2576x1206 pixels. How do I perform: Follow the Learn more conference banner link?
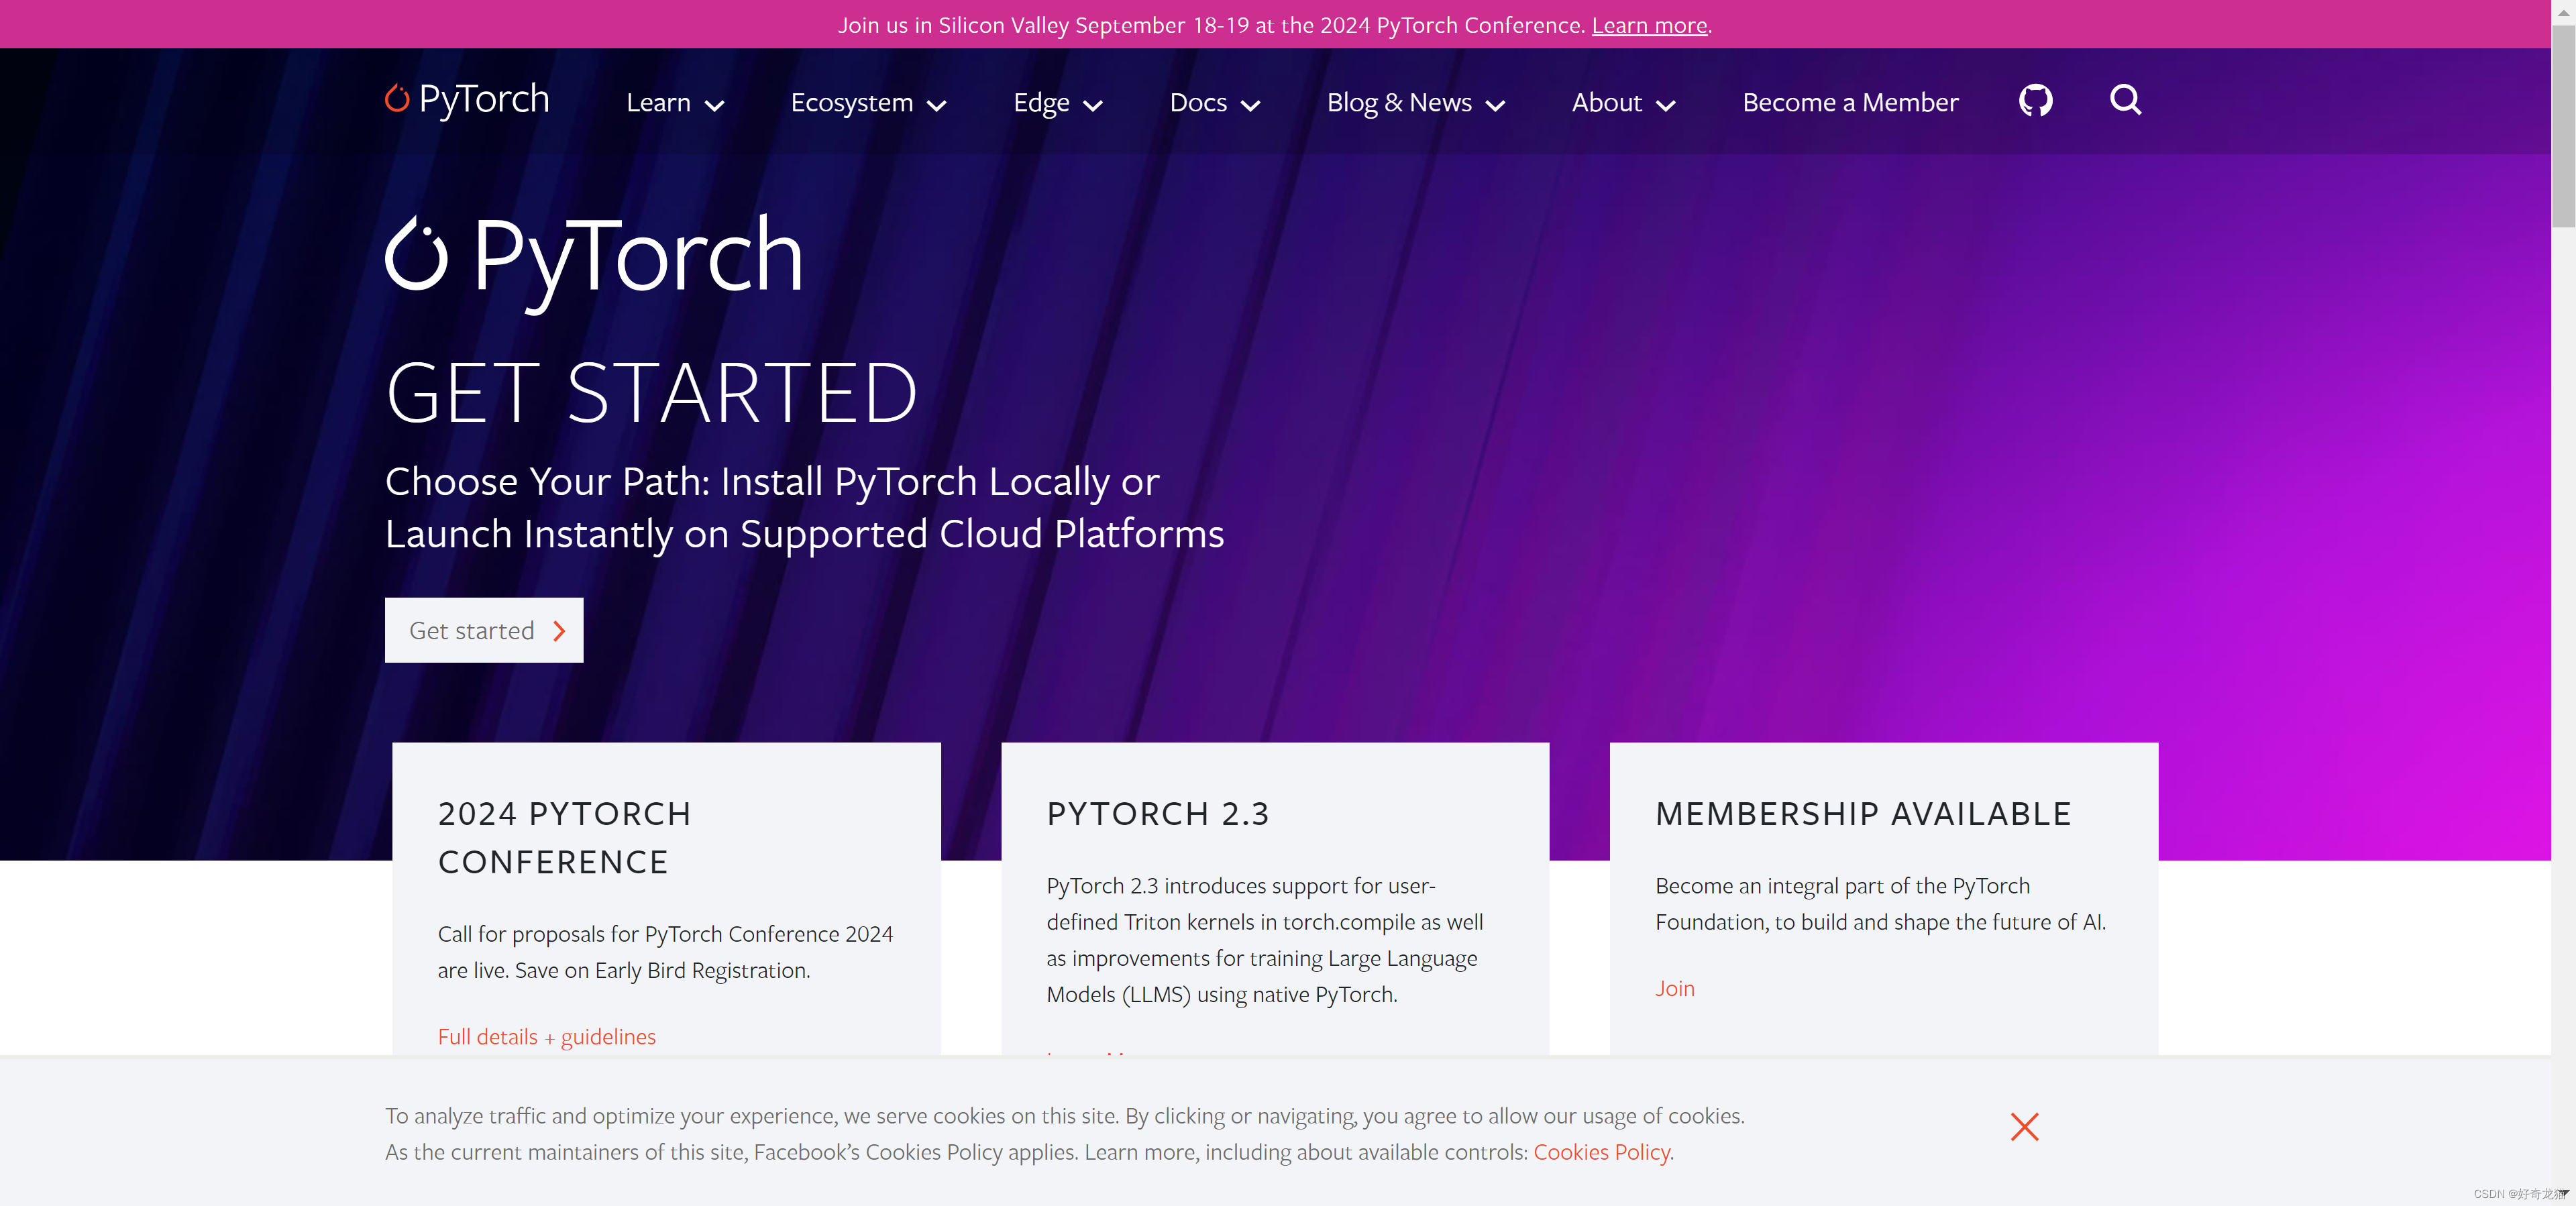point(1649,25)
